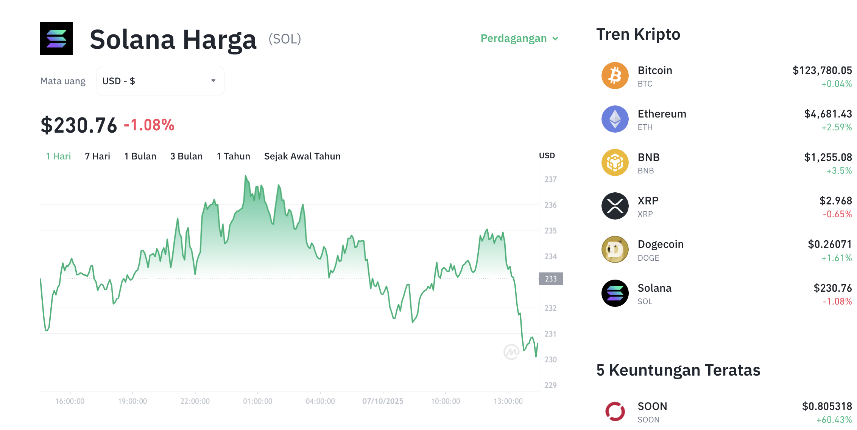Click the Dogecoin coin icon
This screenshot has width=857, height=430.
(615, 249)
